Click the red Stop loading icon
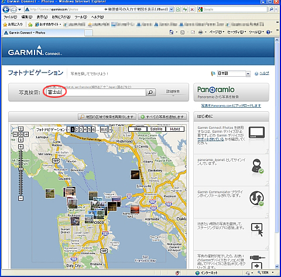 192,9
